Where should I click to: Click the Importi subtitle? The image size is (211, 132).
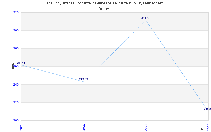(105, 9)
